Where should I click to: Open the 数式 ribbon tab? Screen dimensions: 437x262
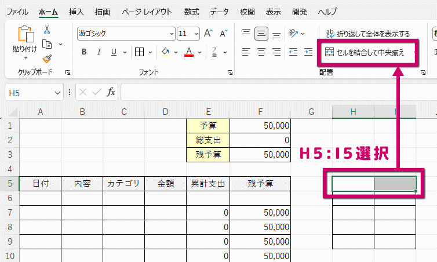coord(192,11)
